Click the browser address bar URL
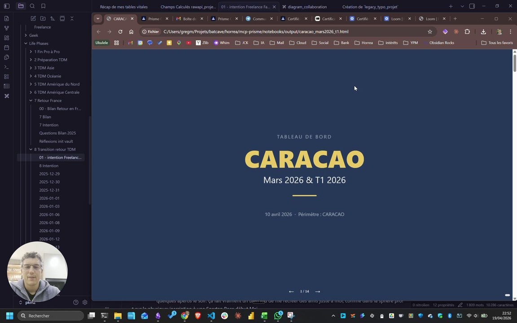The width and height of the screenshot is (517, 323). point(256,32)
